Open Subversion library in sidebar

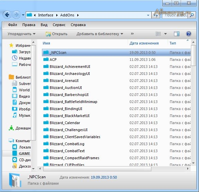(21, 84)
